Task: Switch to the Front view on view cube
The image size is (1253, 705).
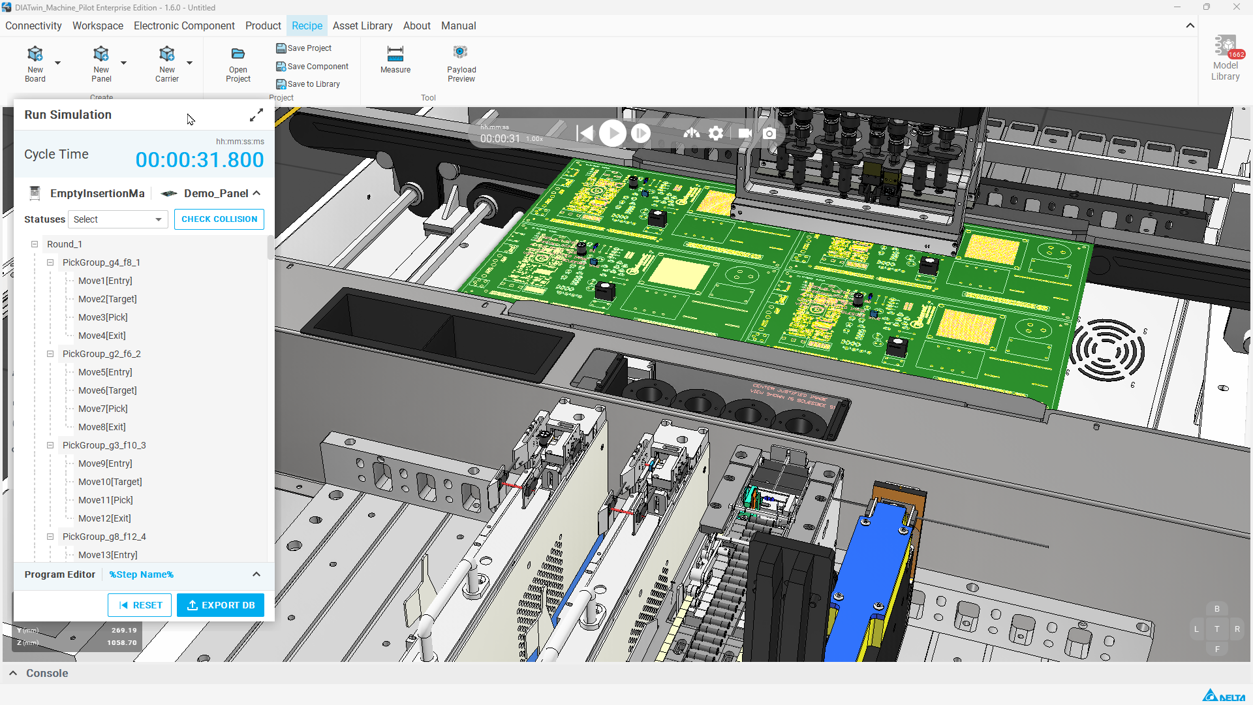Action: [1216, 650]
